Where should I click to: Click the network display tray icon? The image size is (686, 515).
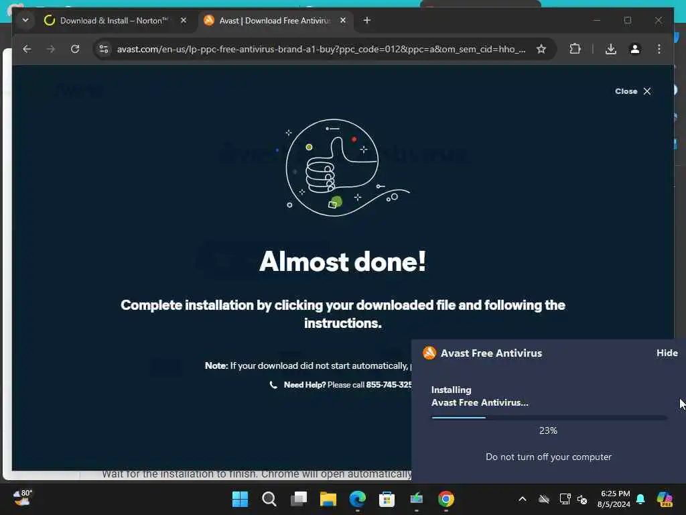565,499
